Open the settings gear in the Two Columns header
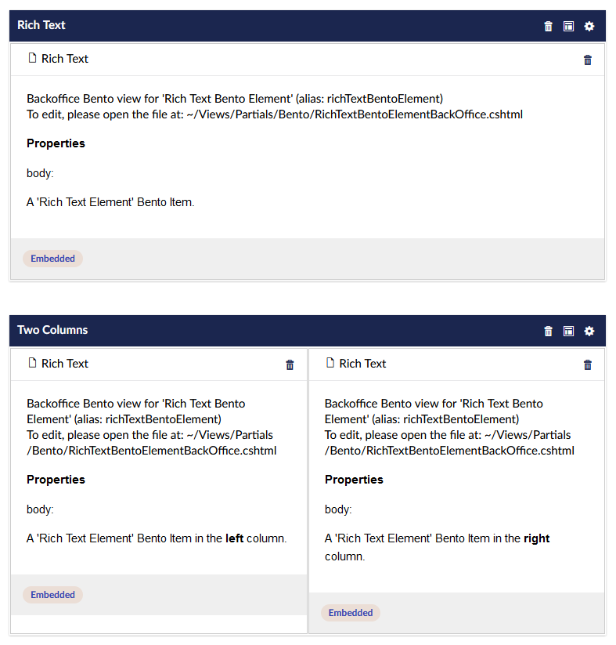Screen dimensions: 616x645 pyautogui.click(x=589, y=332)
